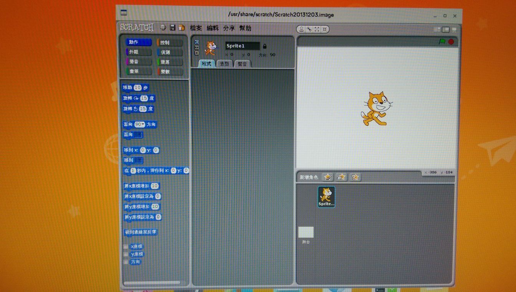Select the 控制 control block category

pos(170,43)
